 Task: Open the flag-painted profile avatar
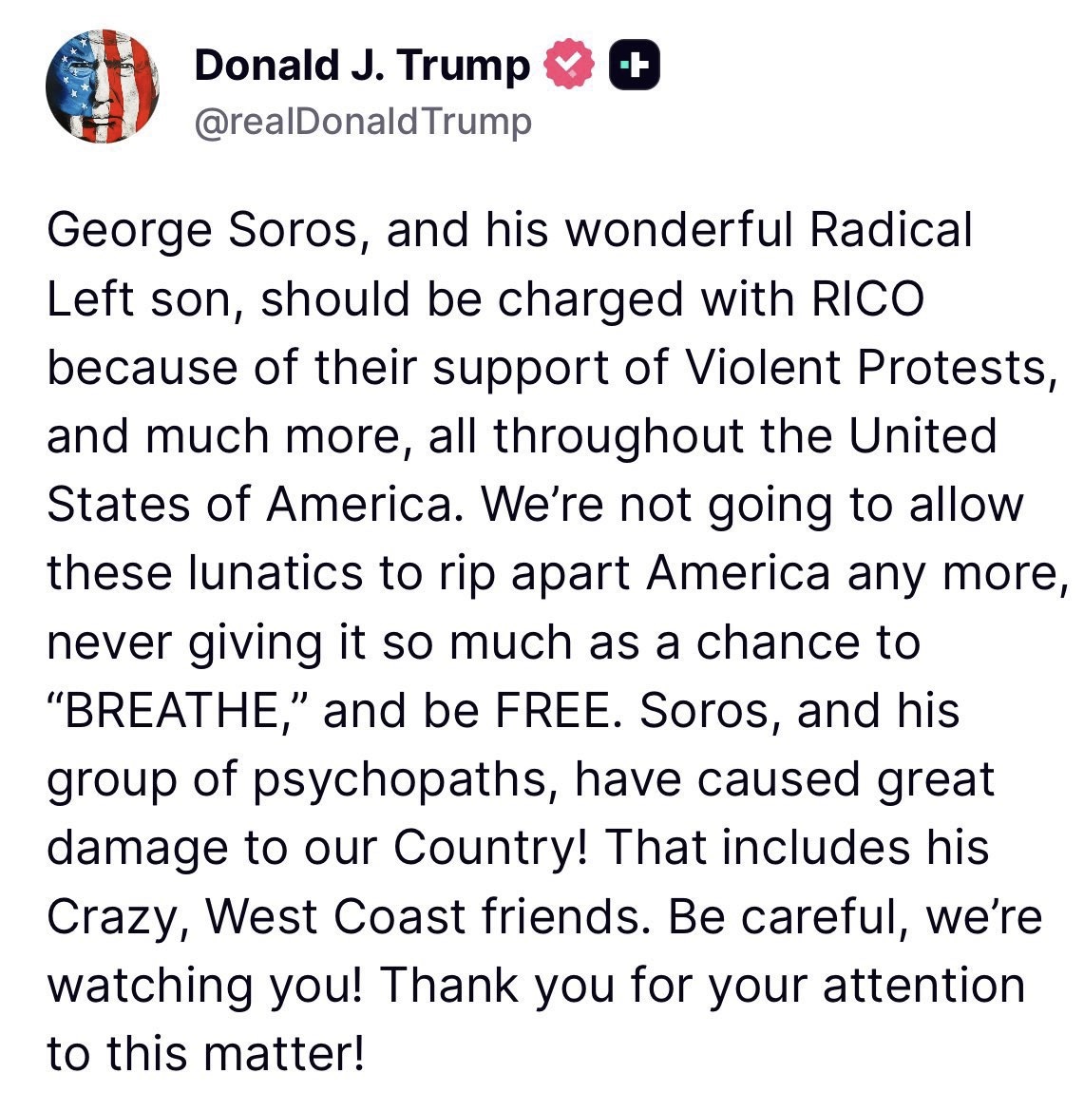click(x=102, y=86)
